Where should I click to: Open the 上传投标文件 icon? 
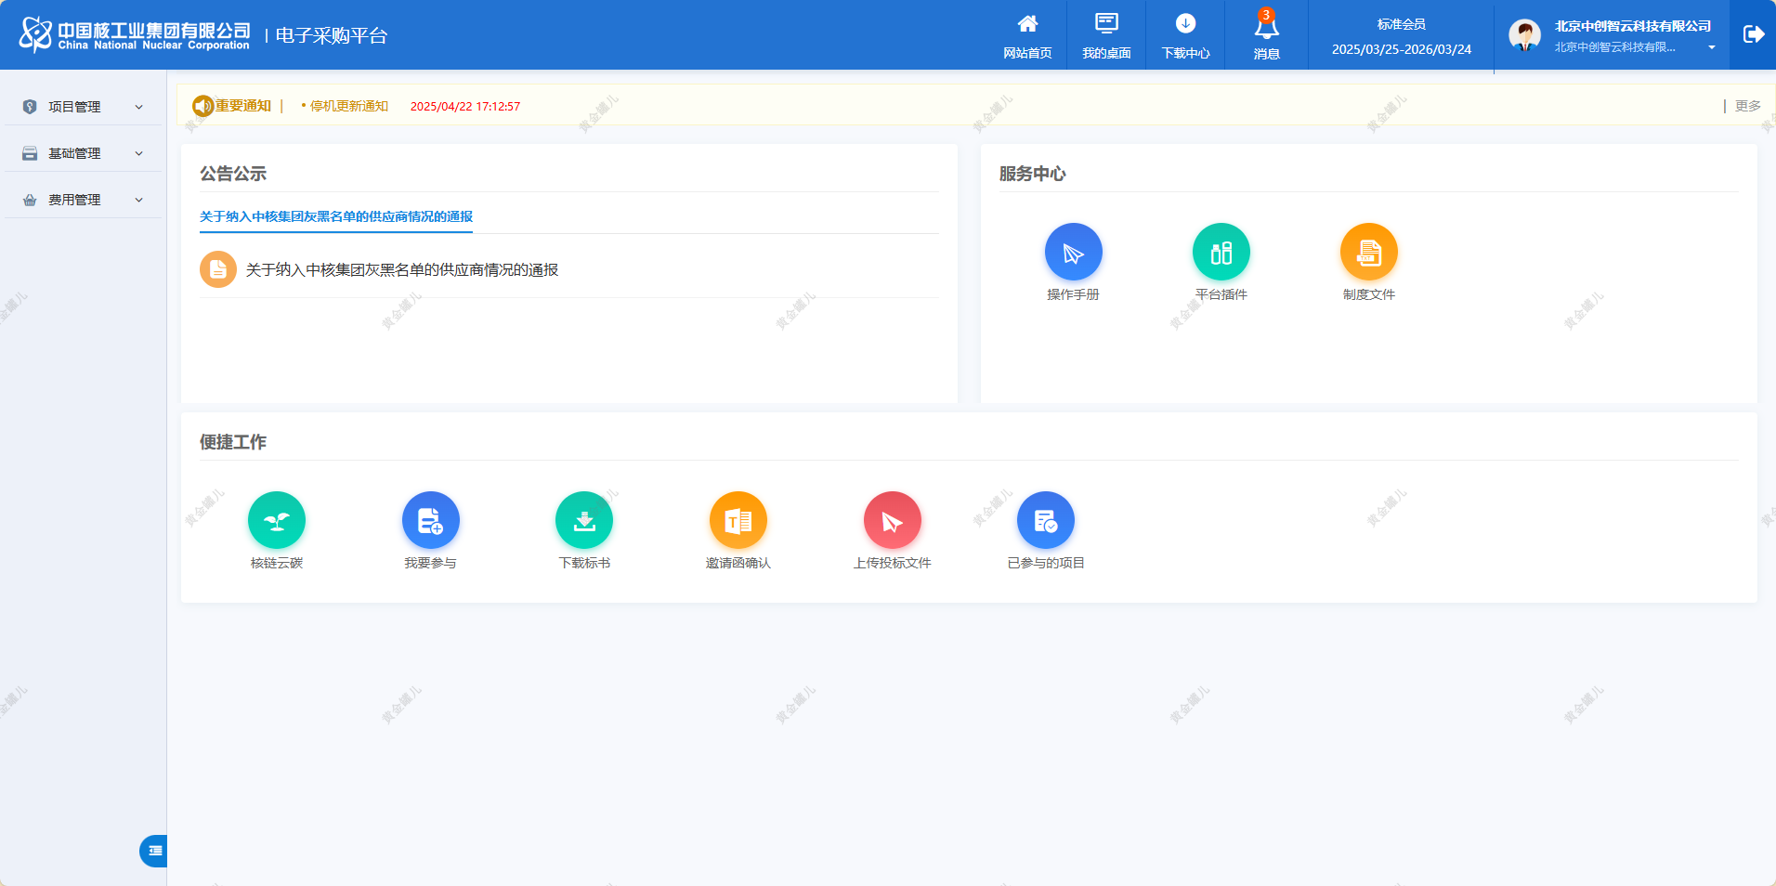pyautogui.click(x=892, y=520)
